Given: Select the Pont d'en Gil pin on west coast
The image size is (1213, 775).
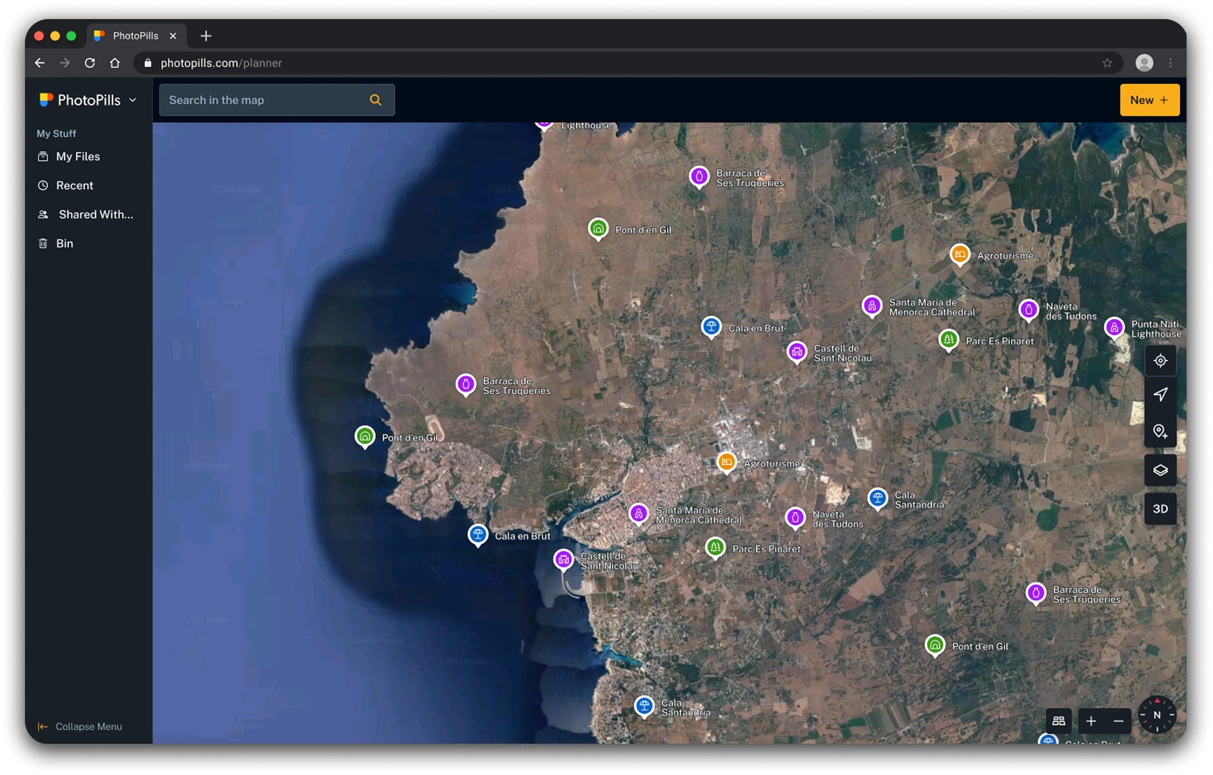Looking at the screenshot, I should click(365, 436).
